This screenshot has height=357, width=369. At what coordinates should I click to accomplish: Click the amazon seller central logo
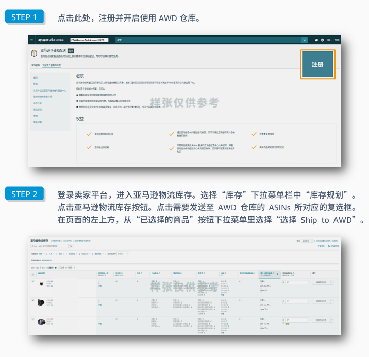pos(51,40)
